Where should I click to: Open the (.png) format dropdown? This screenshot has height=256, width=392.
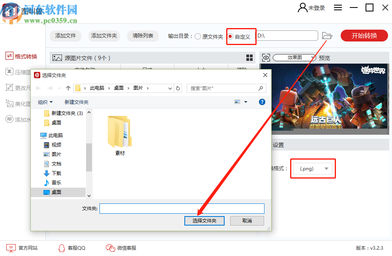click(x=313, y=169)
